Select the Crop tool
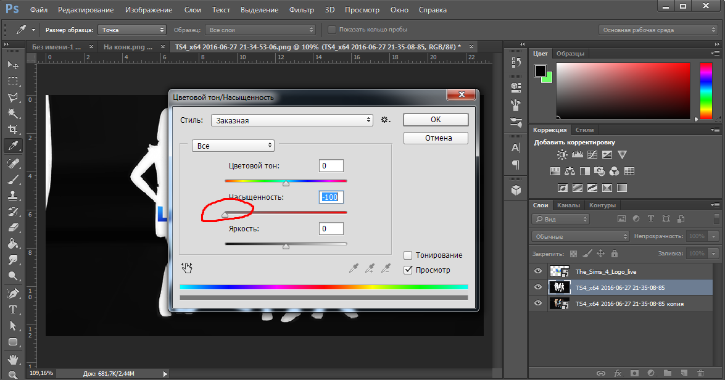725x380 pixels. 13,130
